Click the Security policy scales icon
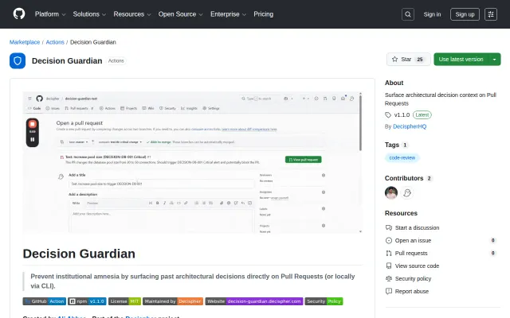 pos(389,278)
